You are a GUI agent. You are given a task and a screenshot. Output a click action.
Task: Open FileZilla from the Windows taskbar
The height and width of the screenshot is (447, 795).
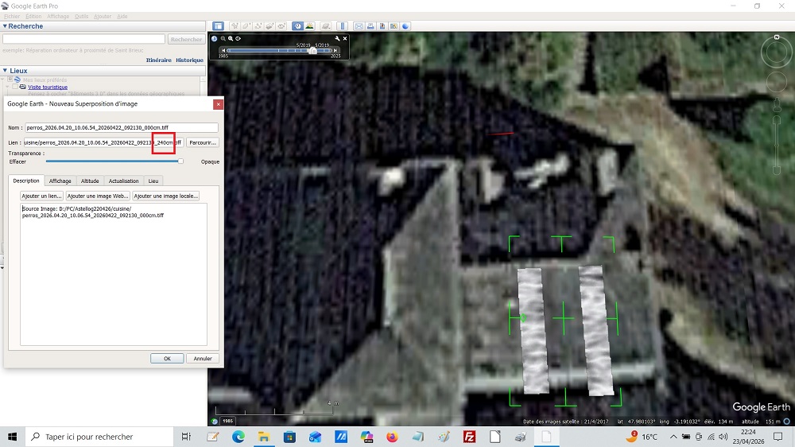[469, 437]
